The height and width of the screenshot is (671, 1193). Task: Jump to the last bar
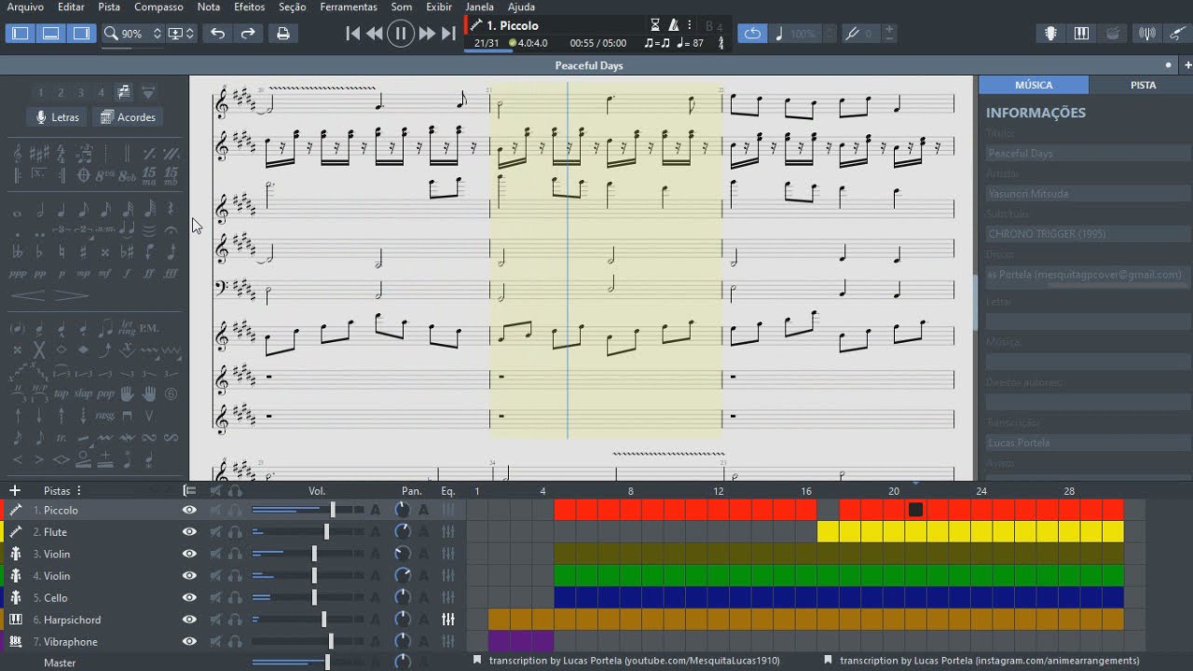(x=449, y=34)
